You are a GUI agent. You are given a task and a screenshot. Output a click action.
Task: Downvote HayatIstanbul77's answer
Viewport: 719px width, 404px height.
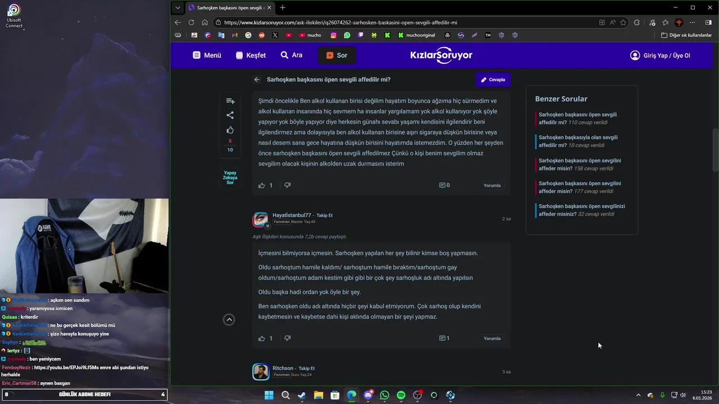tap(288, 338)
